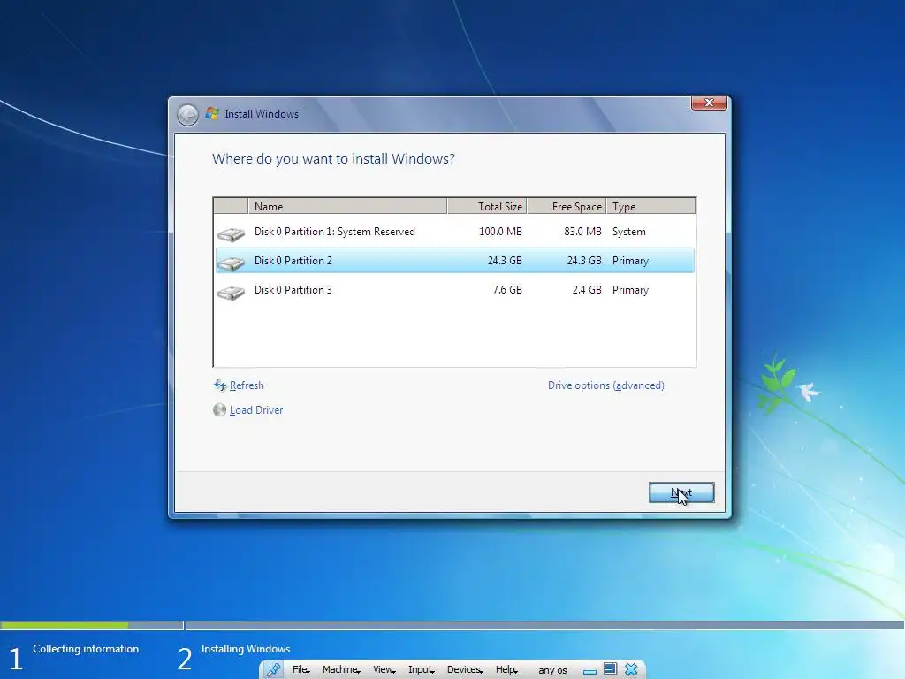This screenshot has width=905, height=679.
Task: Click the Installing Windows step label
Action: point(246,649)
